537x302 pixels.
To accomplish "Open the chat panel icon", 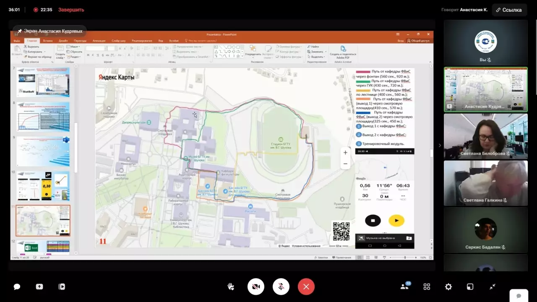I will point(17,287).
